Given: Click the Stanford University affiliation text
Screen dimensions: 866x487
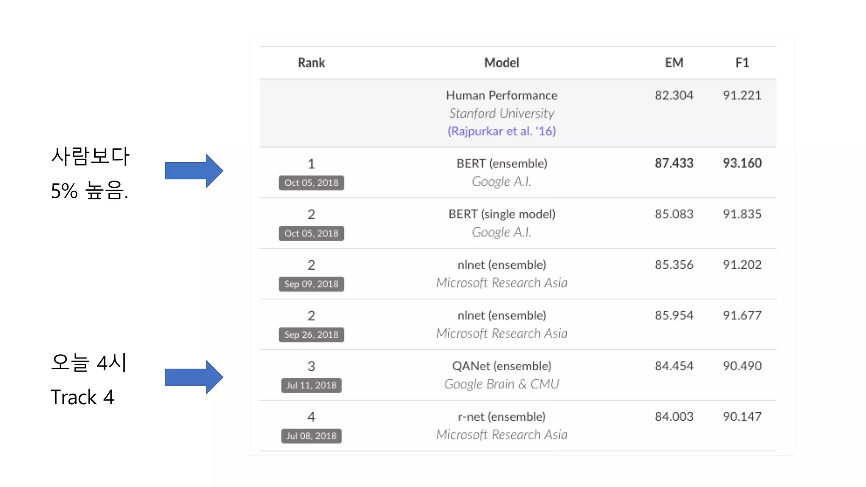Looking at the screenshot, I should point(502,113).
